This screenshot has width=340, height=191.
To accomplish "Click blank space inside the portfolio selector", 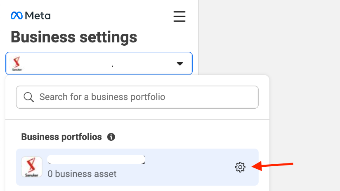I will click(97, 63).
